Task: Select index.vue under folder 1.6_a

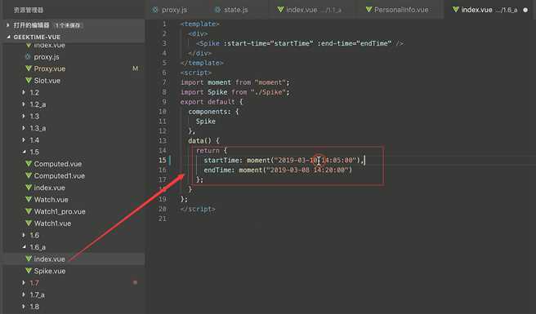Action: [x=49, y=259]
